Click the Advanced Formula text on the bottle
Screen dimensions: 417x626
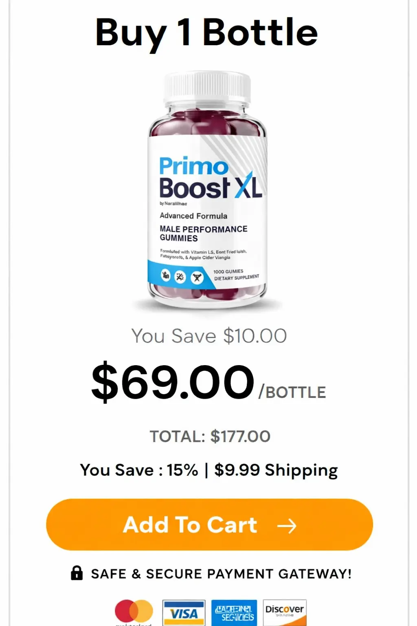tap(193, 216)
